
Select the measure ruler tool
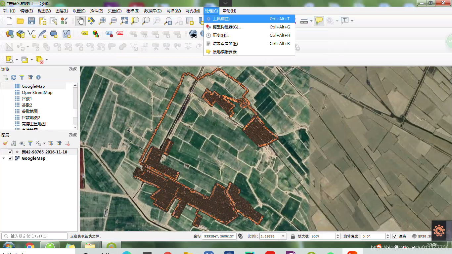click(304, 21)
